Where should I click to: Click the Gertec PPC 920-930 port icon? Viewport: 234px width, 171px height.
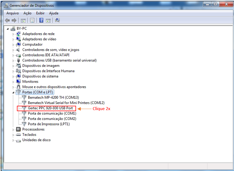24,108
